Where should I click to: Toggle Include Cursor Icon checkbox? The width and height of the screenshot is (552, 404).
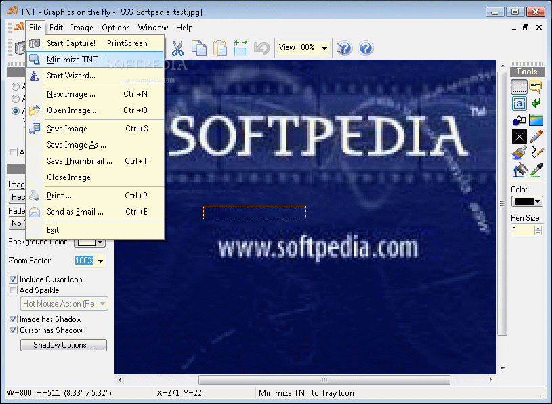pyautogui.click(x=13, y=279)
